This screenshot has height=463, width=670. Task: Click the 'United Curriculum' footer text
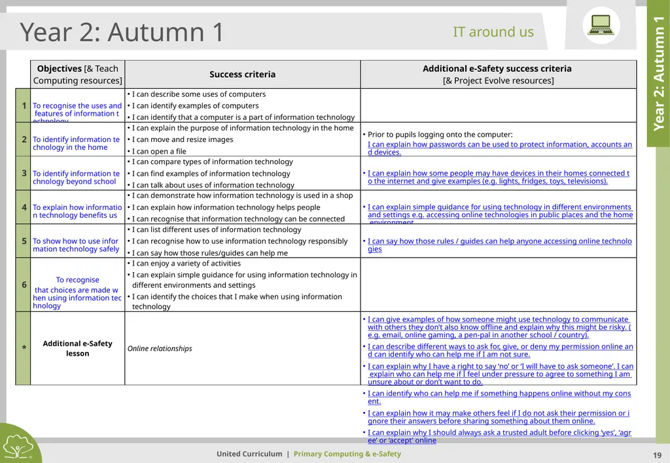[x=249, y=454]
